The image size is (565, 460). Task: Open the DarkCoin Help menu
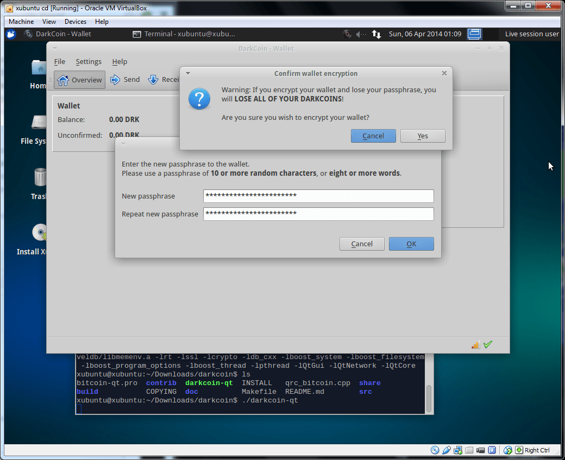[x=120, y=61]
